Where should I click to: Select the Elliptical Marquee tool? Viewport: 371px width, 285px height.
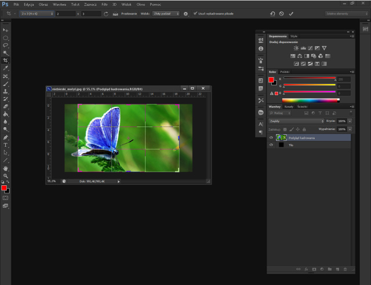pyautogui.click(x=5, y=38)
